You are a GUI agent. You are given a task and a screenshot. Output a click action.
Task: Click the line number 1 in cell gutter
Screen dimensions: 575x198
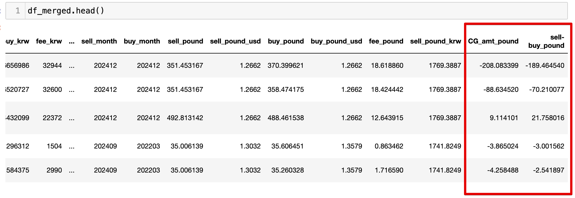click(18, 11)
